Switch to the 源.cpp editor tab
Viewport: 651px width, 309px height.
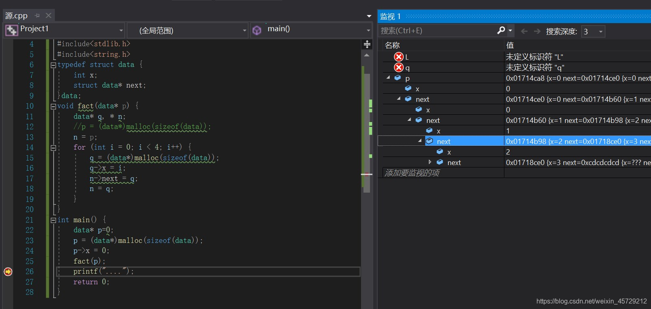(x=16, y=15)
